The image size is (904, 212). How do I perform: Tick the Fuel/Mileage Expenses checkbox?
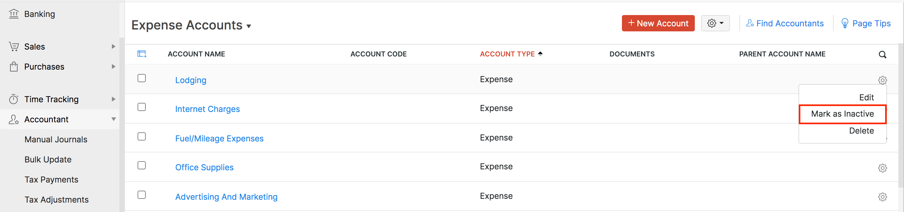tap(142, 136)
